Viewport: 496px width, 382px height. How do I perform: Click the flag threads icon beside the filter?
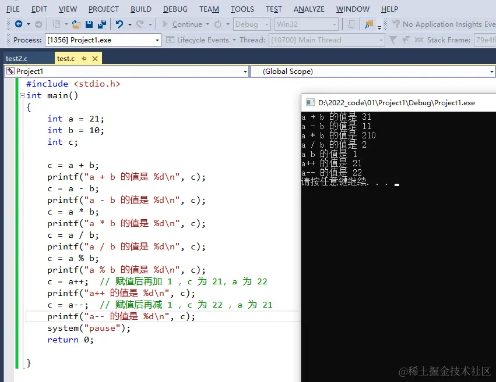coord(406,40)
